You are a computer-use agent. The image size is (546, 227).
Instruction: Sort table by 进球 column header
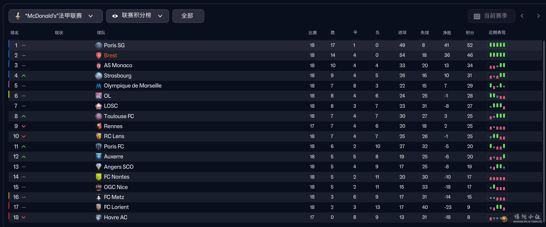402,33
